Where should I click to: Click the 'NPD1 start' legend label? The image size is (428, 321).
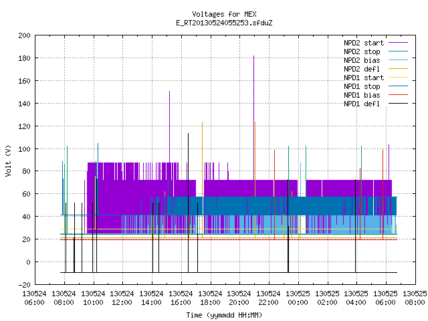click(364, 78)
